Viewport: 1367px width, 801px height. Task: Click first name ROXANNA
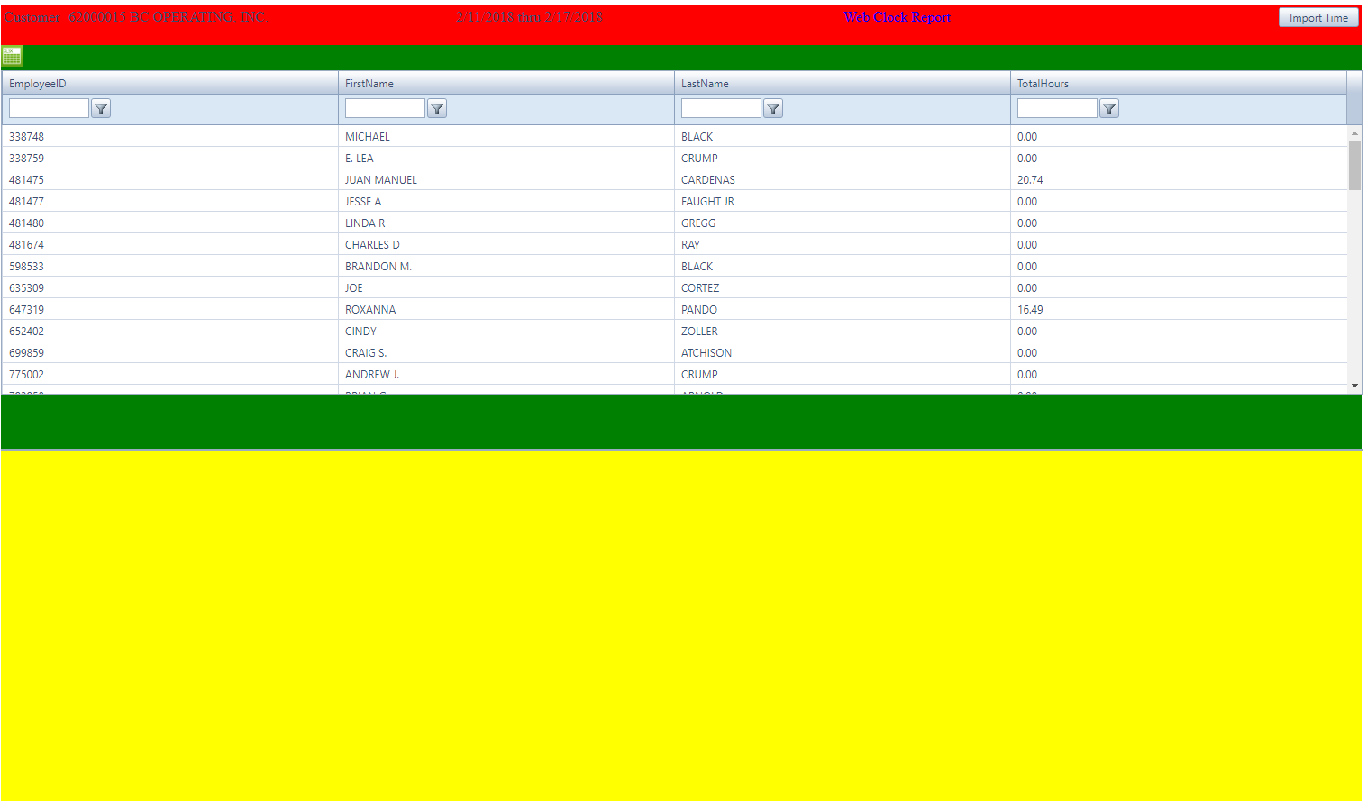click(370, 310)
